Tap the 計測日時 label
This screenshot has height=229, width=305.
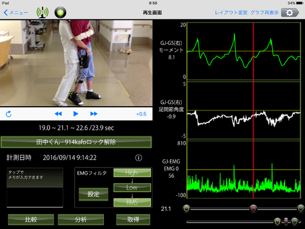(19, 158)
